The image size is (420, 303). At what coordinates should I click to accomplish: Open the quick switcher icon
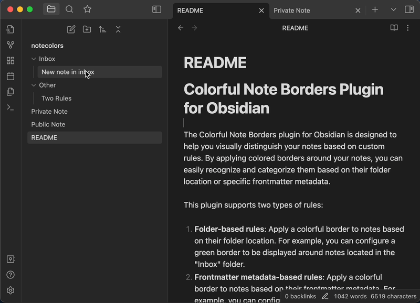pyautogui.click(x=10, y=29)
